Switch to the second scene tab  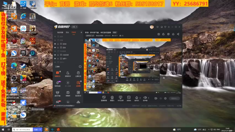(67, 33)
